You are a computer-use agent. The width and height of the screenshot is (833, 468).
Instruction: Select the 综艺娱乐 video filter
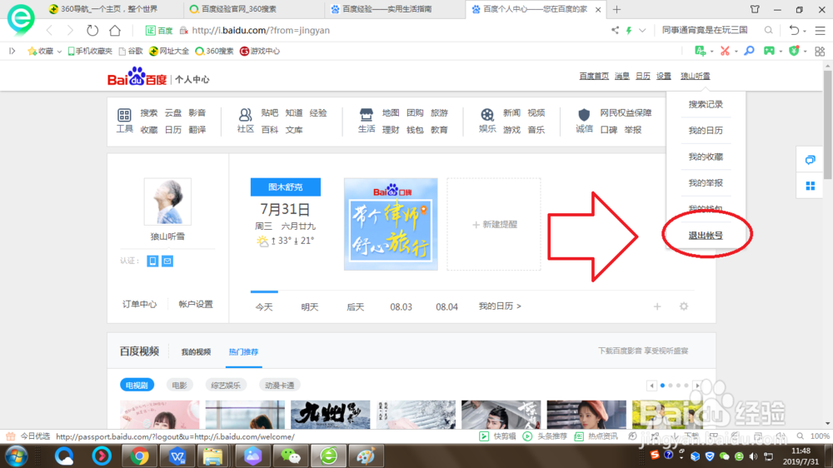226,385
